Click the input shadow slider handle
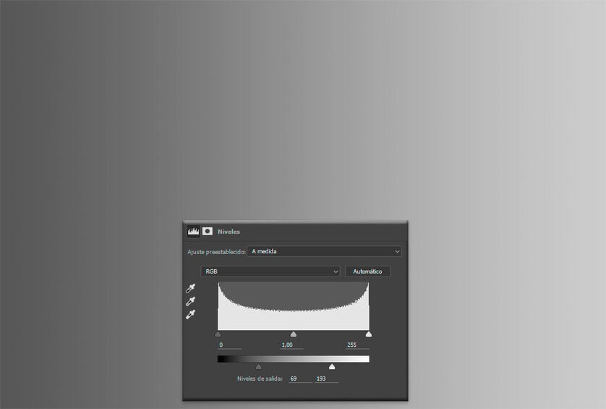 tap(218, 334)
